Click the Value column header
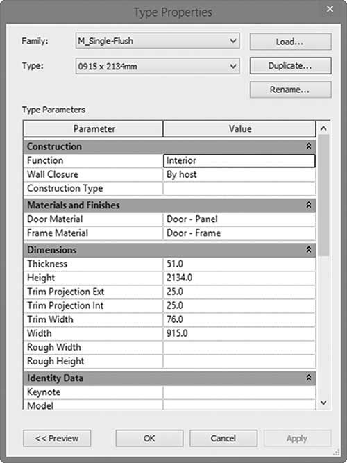This screenshot has width=347, height=463. click(239, 128)
